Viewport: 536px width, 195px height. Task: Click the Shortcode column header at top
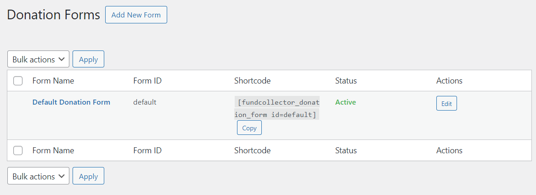point(252,81)
